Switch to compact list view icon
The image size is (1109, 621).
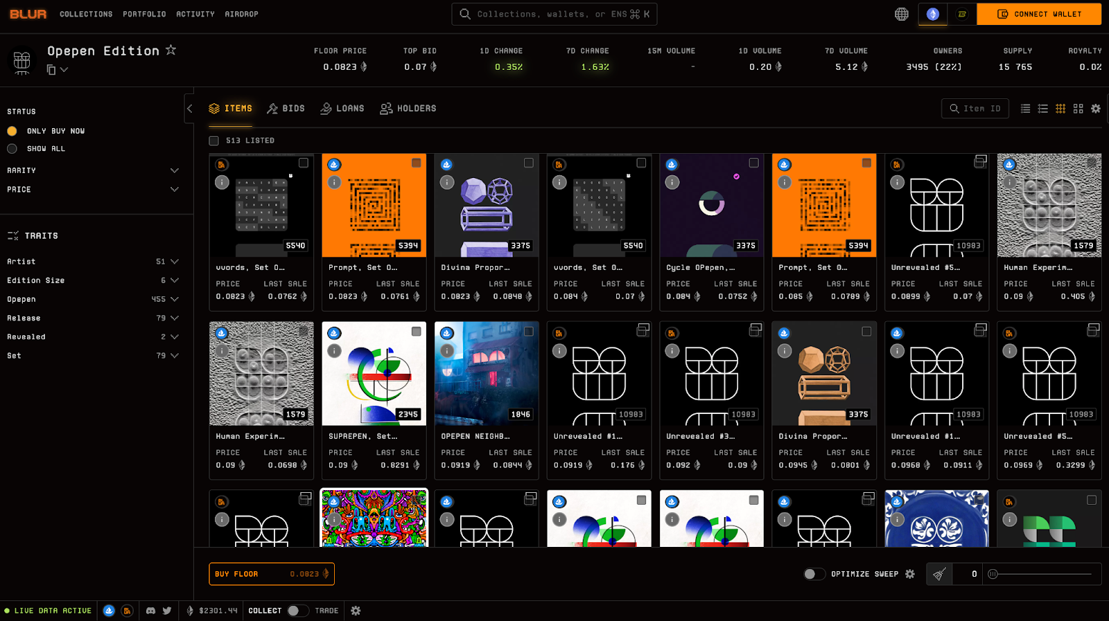(1025, 109)
